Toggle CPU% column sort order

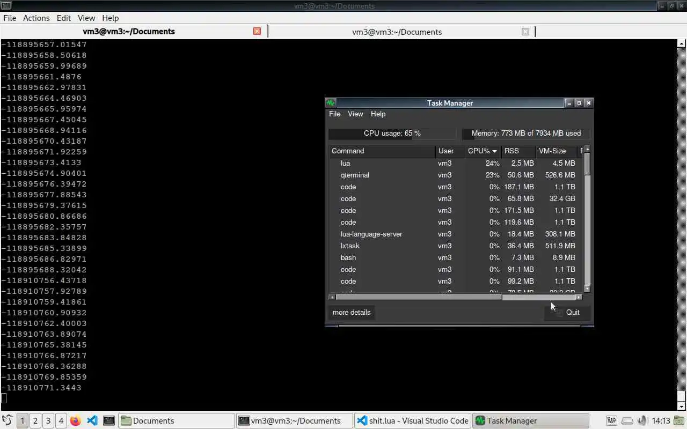tap(483, 151)
